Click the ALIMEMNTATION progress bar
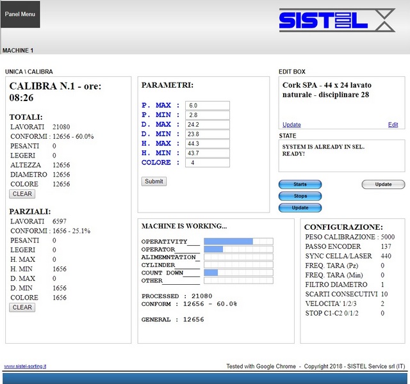 pyautogui.click(x=238, y=257)
